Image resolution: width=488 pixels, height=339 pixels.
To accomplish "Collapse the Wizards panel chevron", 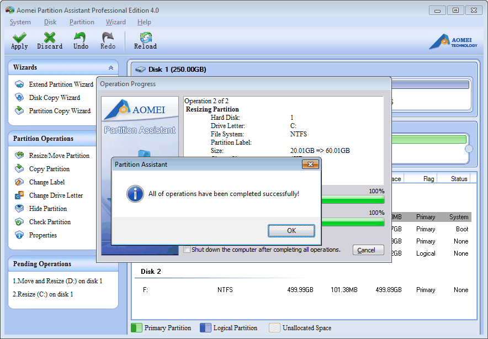I will [x=111, y=67].
